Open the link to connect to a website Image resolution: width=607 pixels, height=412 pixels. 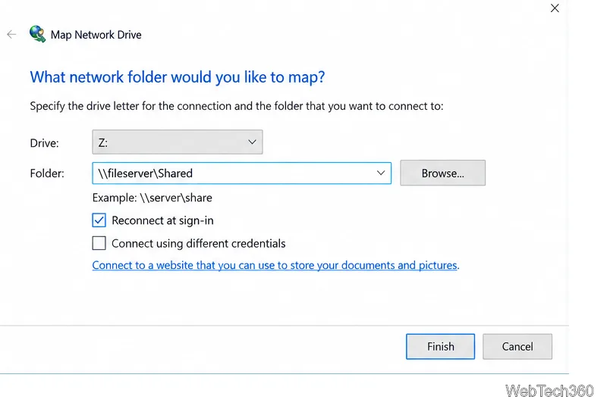click(275, 266)
